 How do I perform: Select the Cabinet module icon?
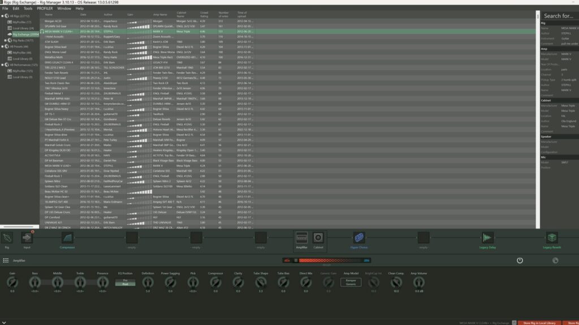point(318,238)
